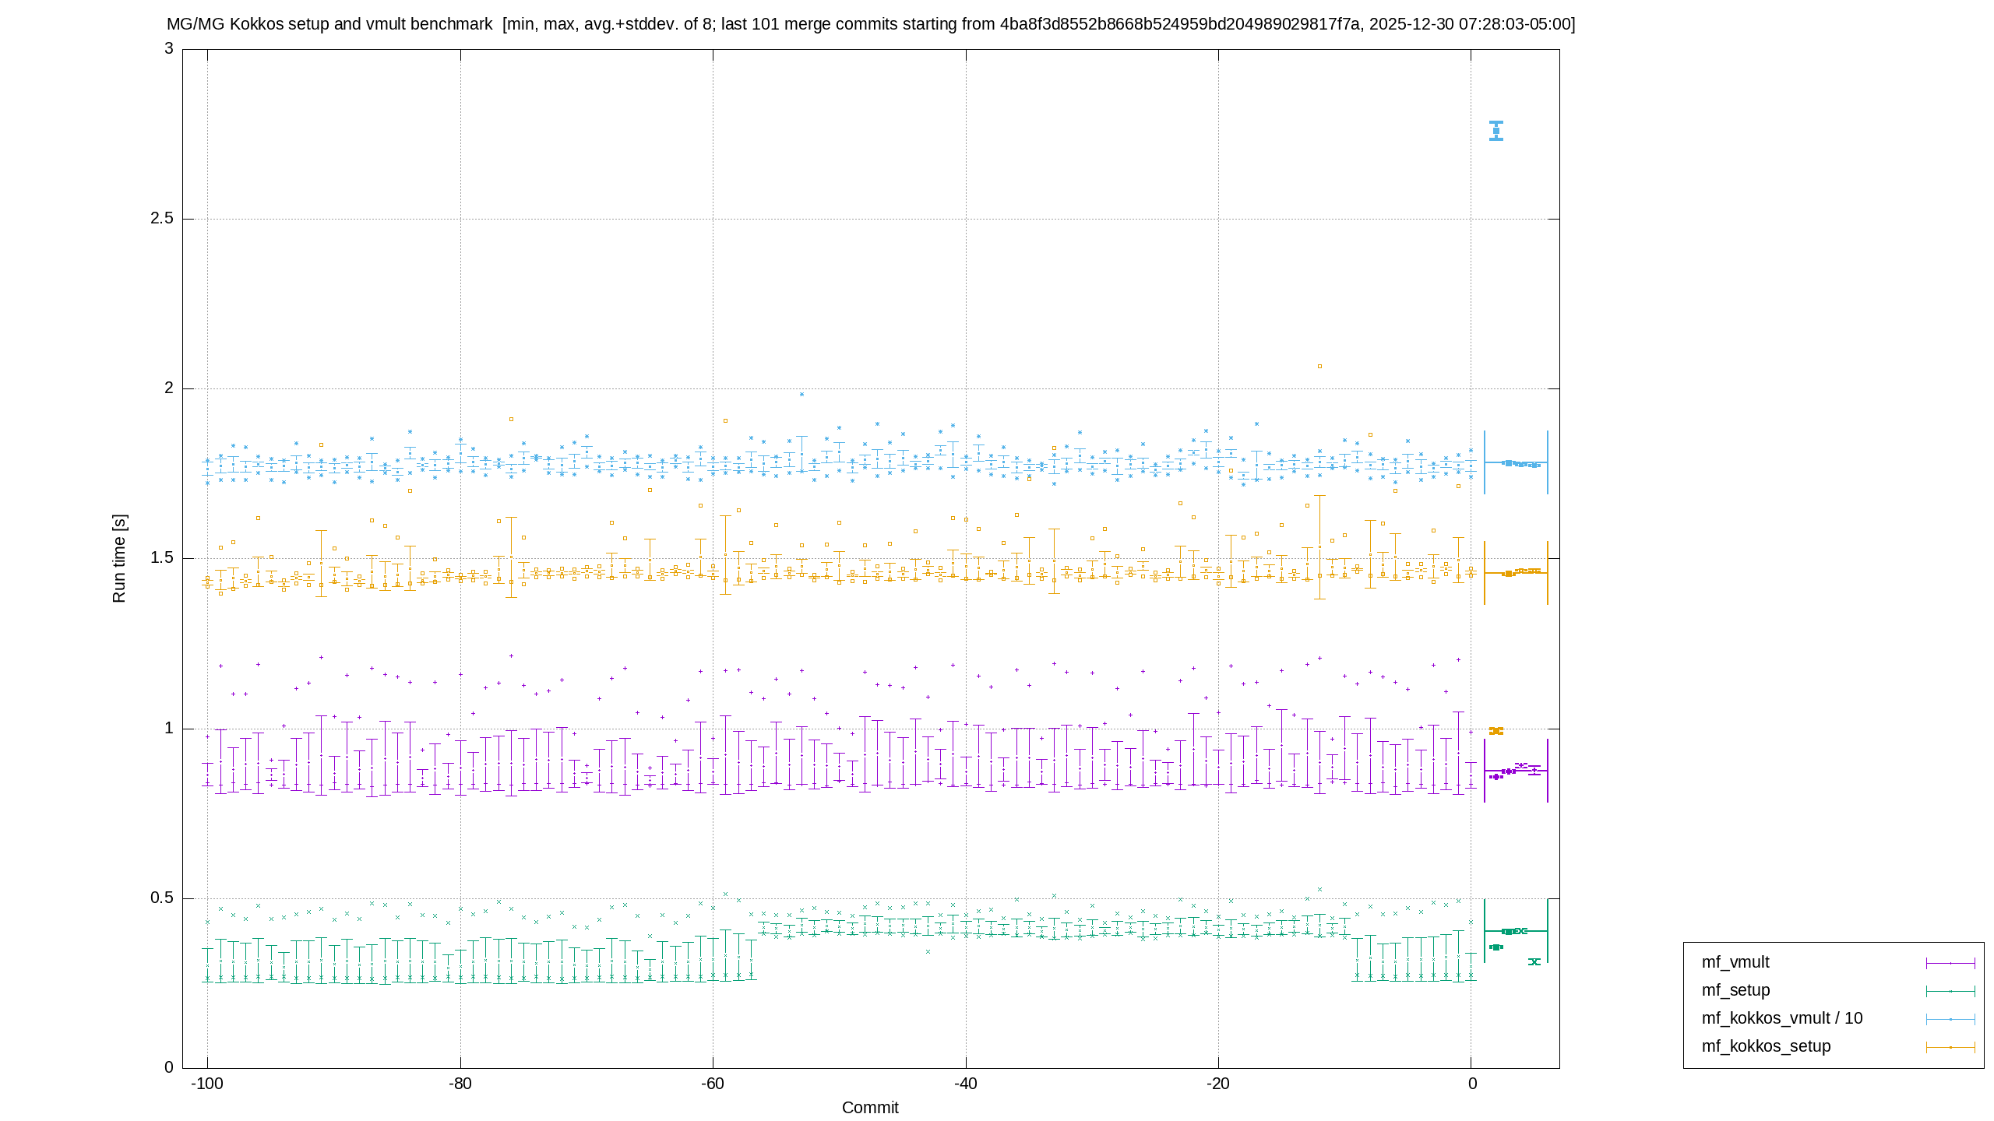This screenshot has height=1121, width=1994.
Task: Click the "Commit" x-axis label
Action: click(870, 1108)
